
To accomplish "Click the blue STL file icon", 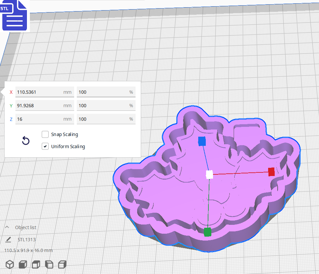I will point(15,15).
